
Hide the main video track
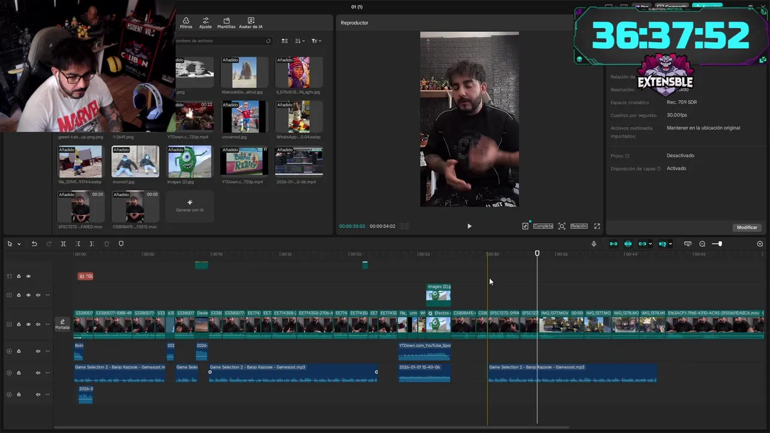click(28, 324)
